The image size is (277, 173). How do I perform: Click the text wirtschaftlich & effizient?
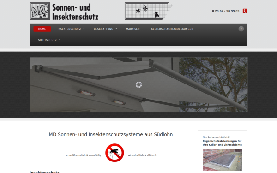coord(142,155)
